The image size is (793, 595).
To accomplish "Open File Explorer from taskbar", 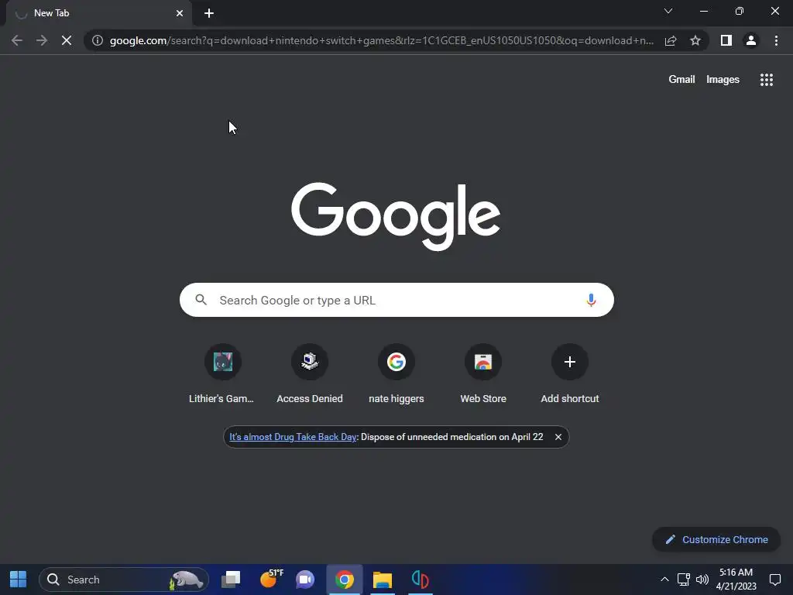I will tap(383, 580).
